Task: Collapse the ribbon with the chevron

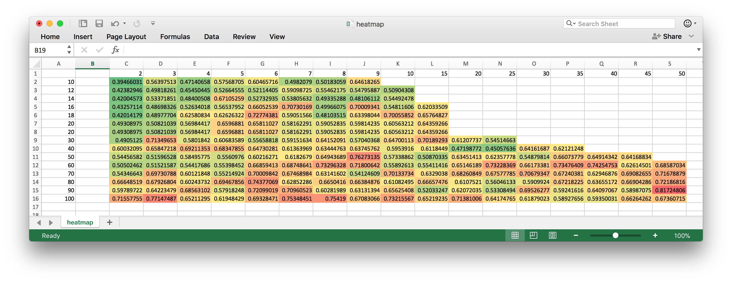Action: pyautogui.click(x=691, y=36)
